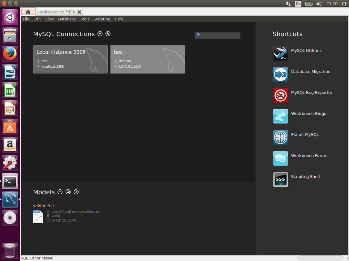Open the clock showing 21:20
This screenshot has width=349, height=261.
pyautogui.click(x=332, y=4)
